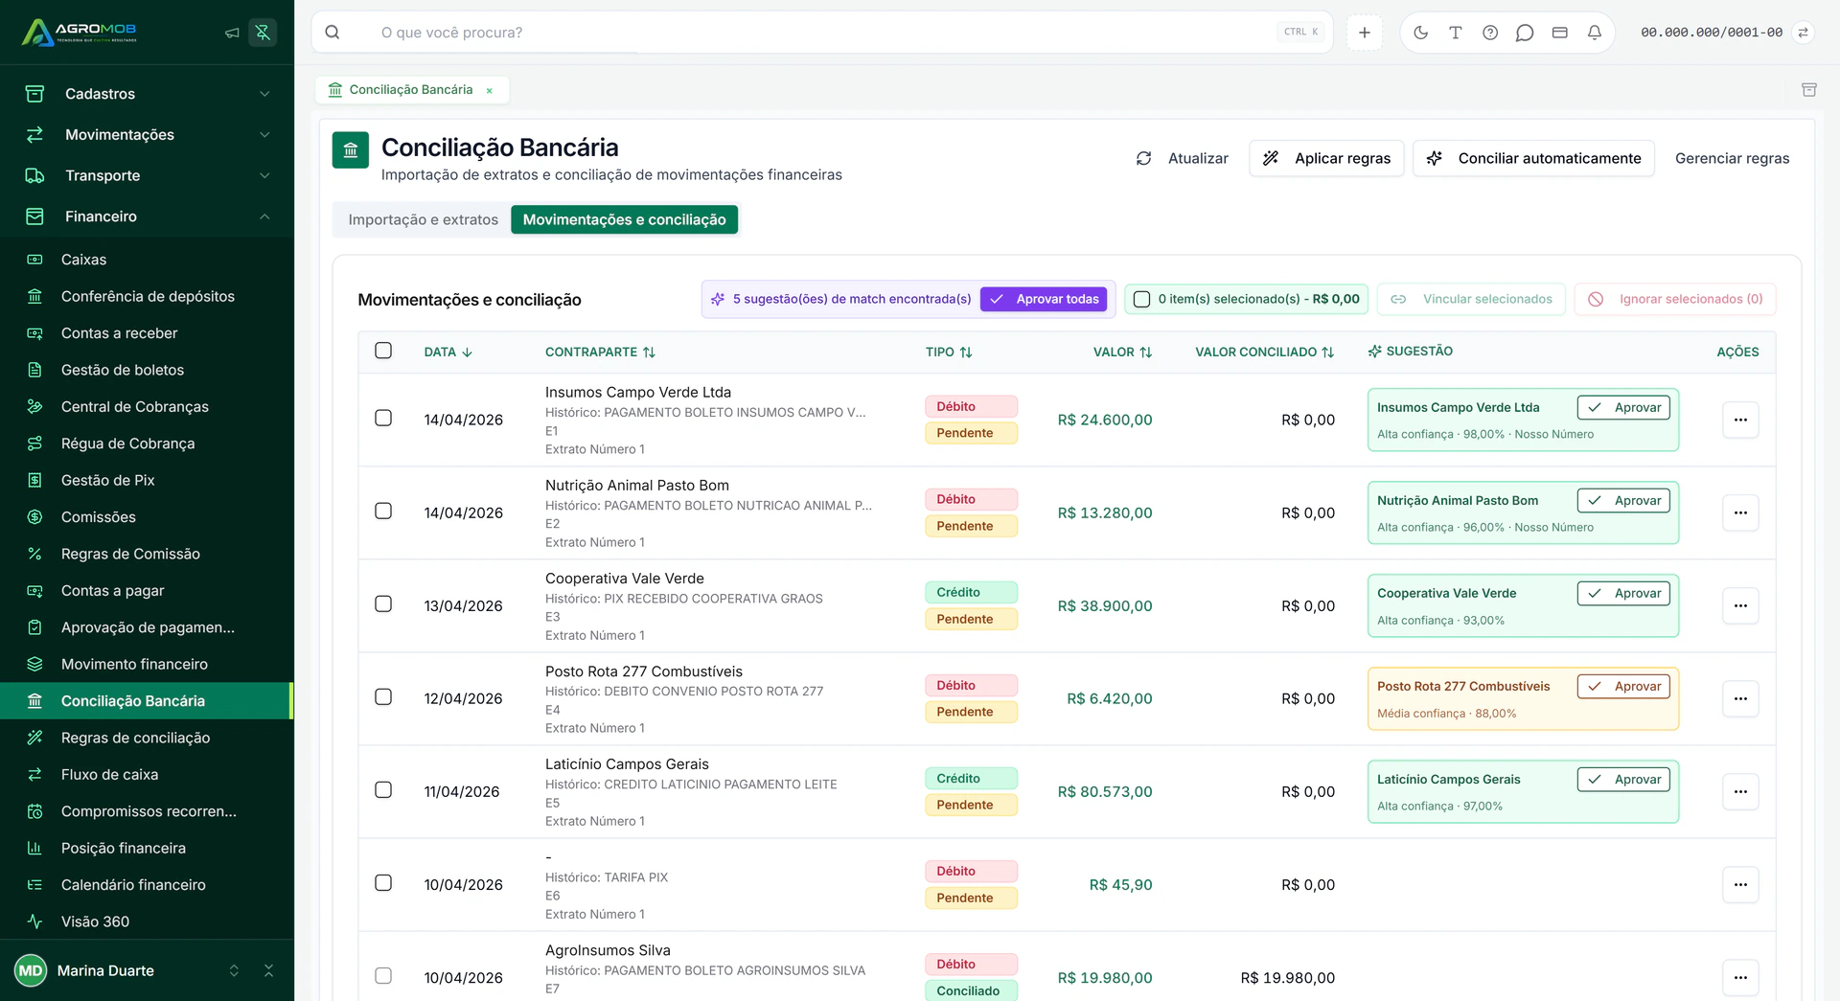
Task: Open the chat messages icon
Action: 1525,33
